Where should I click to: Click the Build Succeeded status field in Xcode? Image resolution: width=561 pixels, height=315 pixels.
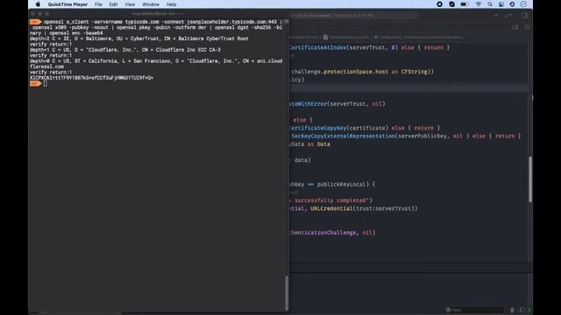[354, 16]
